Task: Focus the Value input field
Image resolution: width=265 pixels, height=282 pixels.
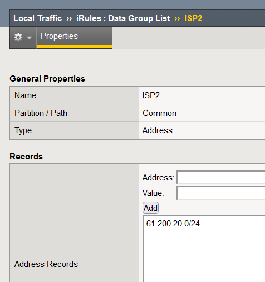Action: 221,193
